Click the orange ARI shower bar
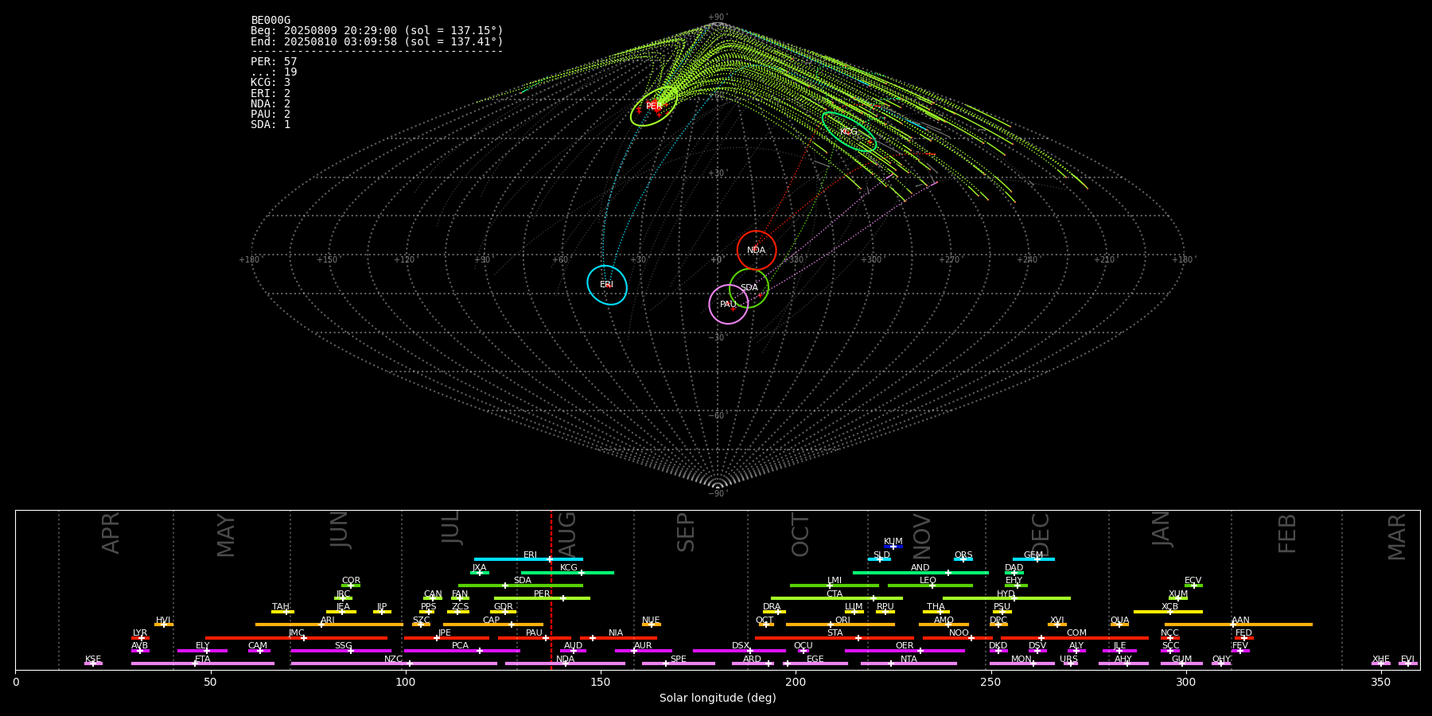This screenshot has height=716, width=1432. (x=329, y=625)
